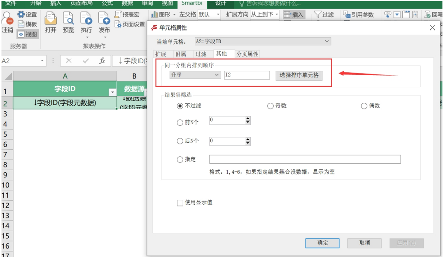Click the select-all corner triangle
Image resolution: width=443 pixels, height=257 pixels.
coord(8,76)
